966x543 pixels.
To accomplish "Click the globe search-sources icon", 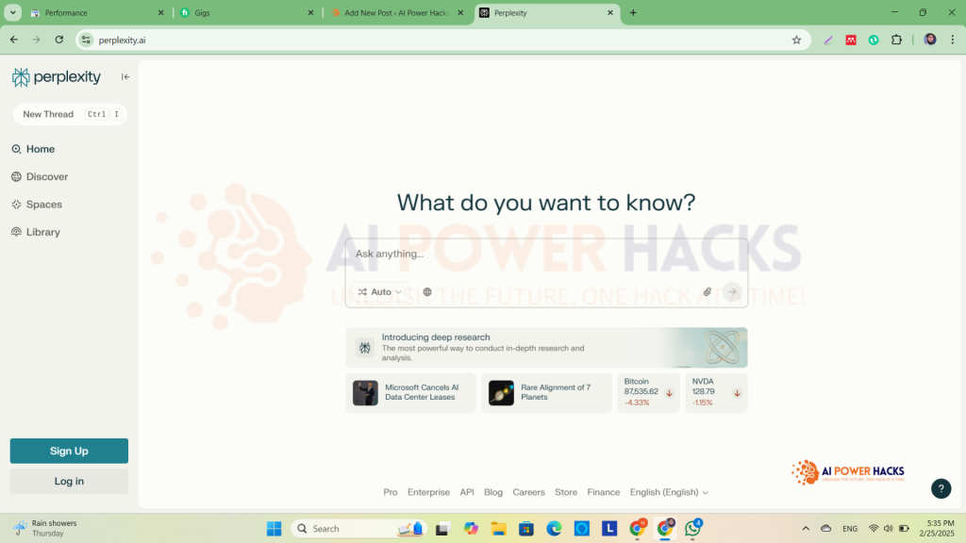I will click(x=427, y=292).
